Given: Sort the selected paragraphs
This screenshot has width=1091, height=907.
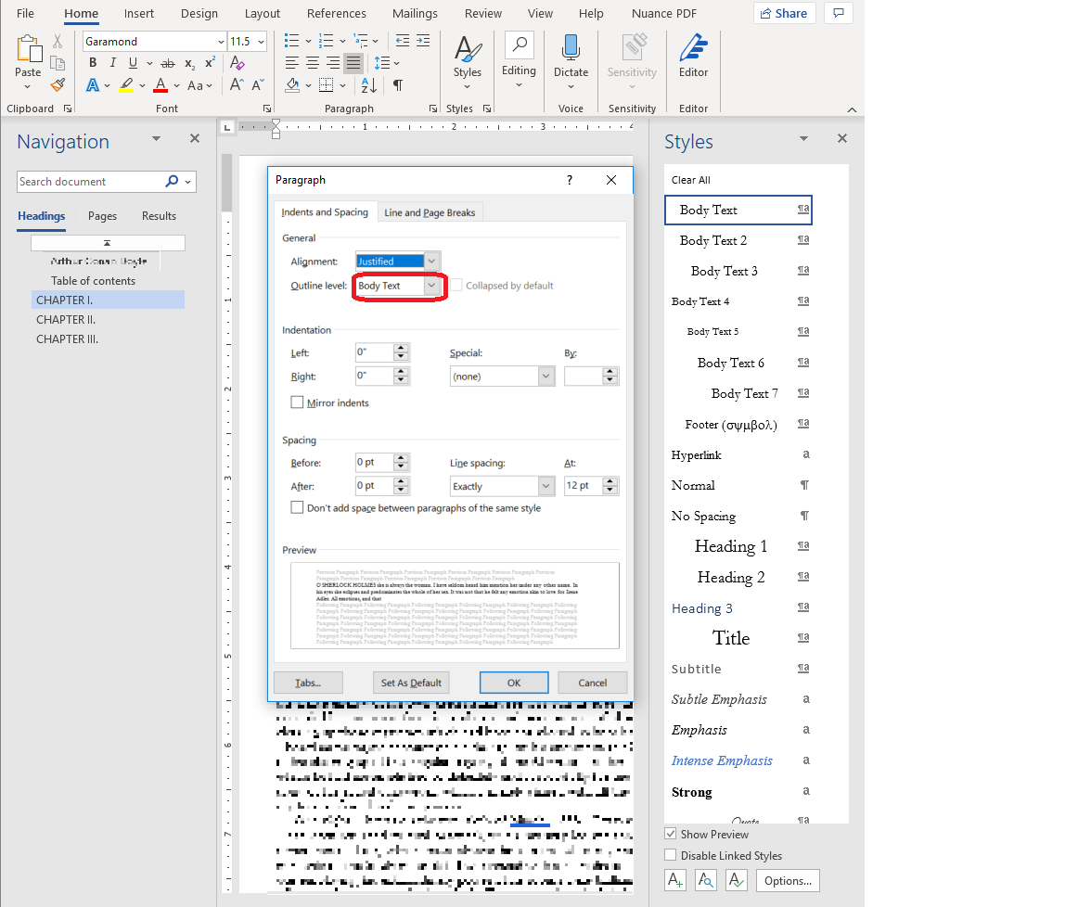Looking at the screenshot, I should 369,85.
